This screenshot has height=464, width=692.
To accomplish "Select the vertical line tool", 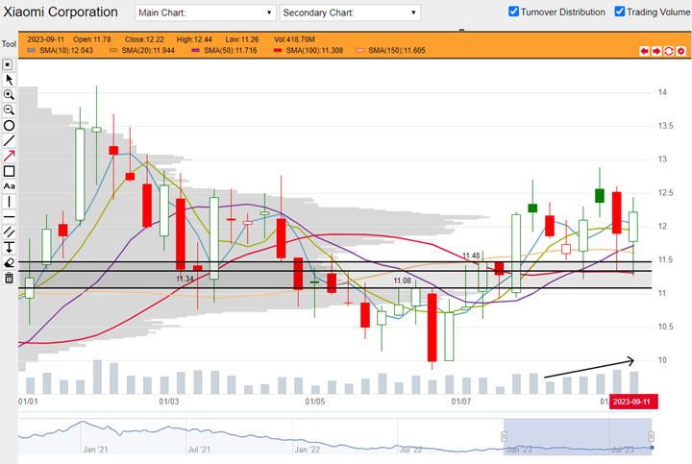I will (9, 202).
